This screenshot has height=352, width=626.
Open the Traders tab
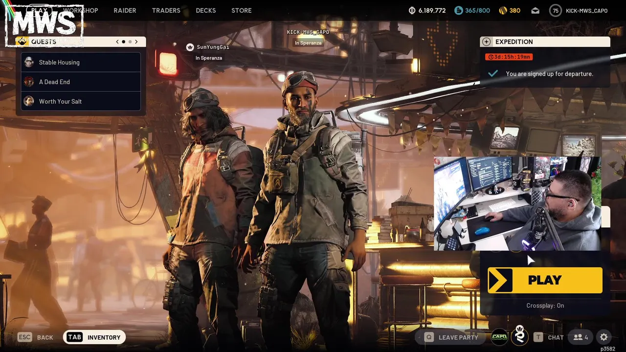(166, 10)
